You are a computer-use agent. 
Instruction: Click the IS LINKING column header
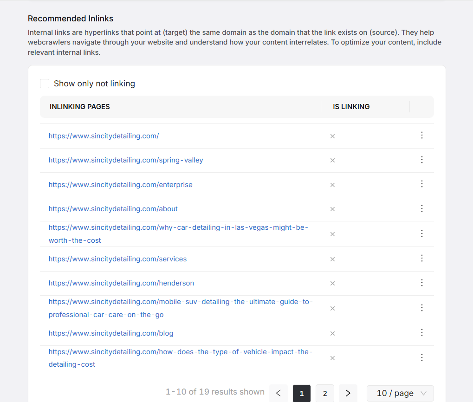351,107
